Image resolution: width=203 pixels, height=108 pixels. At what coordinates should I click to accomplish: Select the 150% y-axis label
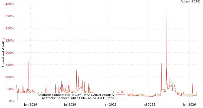[x=9, y=65]
